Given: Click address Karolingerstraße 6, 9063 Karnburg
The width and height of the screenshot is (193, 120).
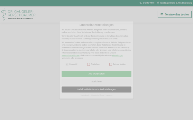Looking at the screenshot, I should [x=176, y=3].
